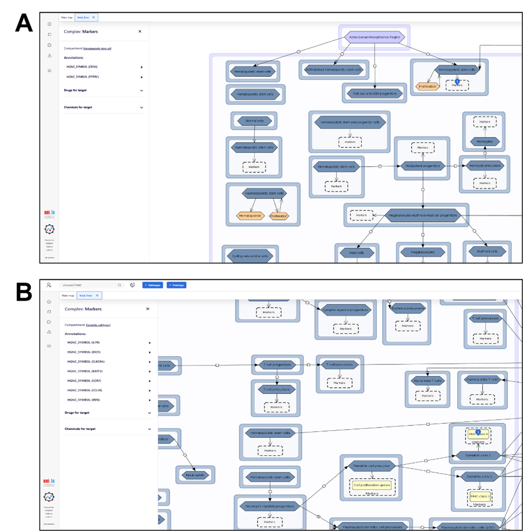Close the fetal_liver tab in the upper window

pyautogui.click(x=94, y=17)
